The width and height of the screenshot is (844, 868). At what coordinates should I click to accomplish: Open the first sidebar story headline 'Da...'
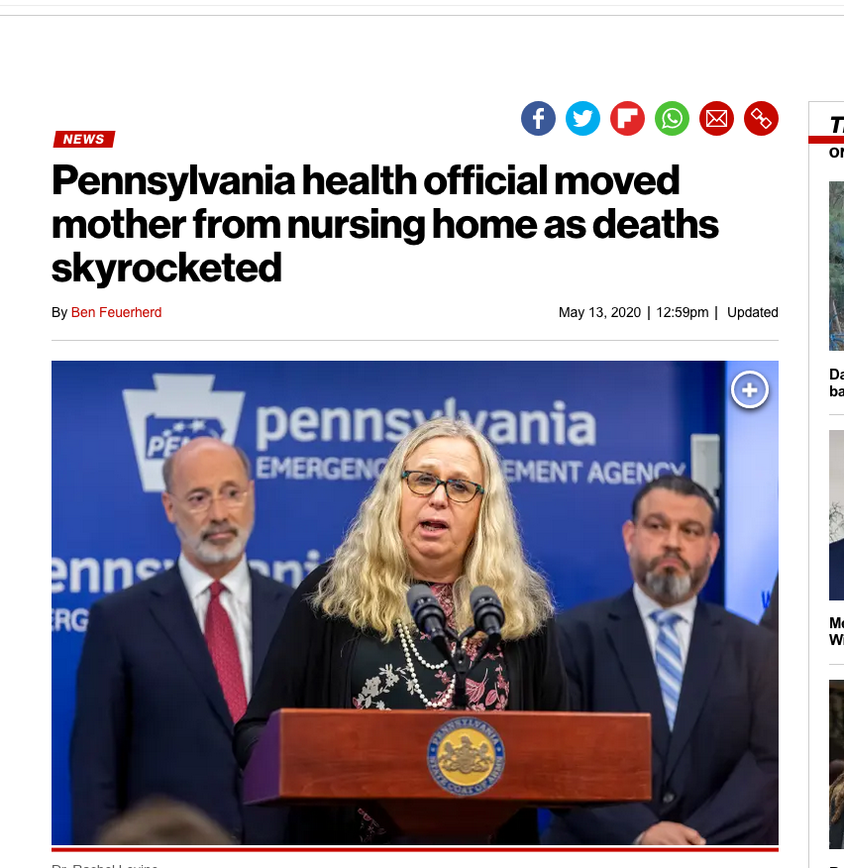point(836,382)
